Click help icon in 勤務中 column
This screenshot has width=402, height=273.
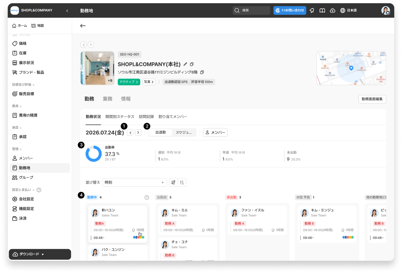tap(147, 197)
